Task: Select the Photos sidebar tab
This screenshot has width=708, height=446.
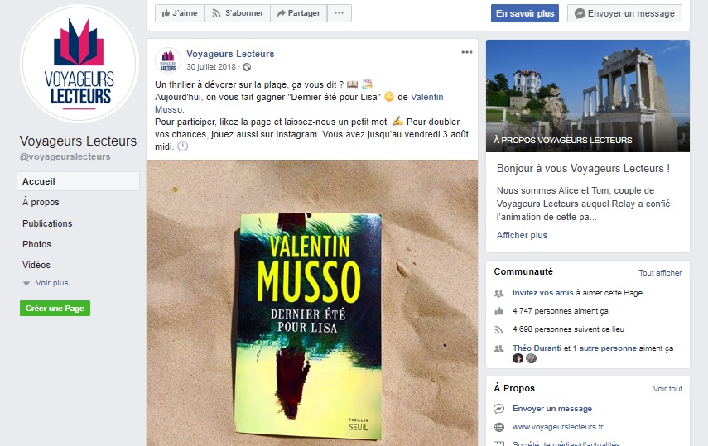Action: point(36,244)
